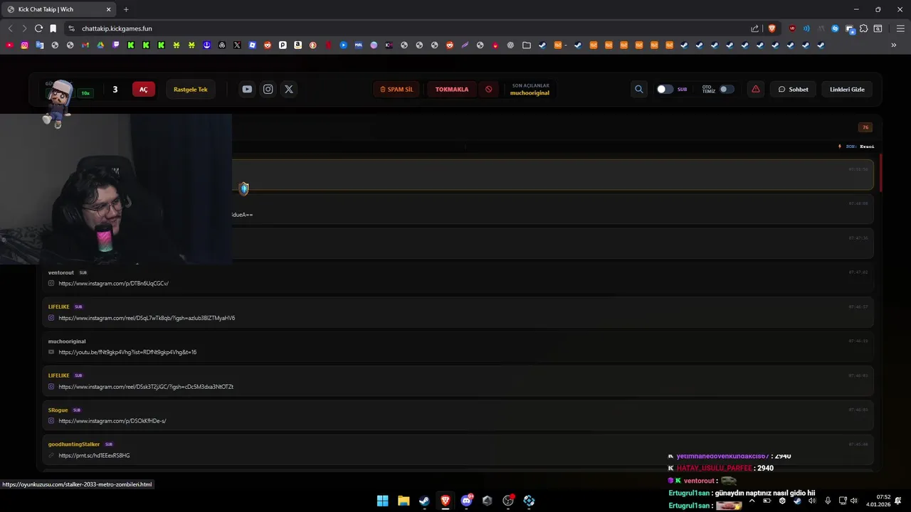Click username ventorout in link list

tap(61, 272)
